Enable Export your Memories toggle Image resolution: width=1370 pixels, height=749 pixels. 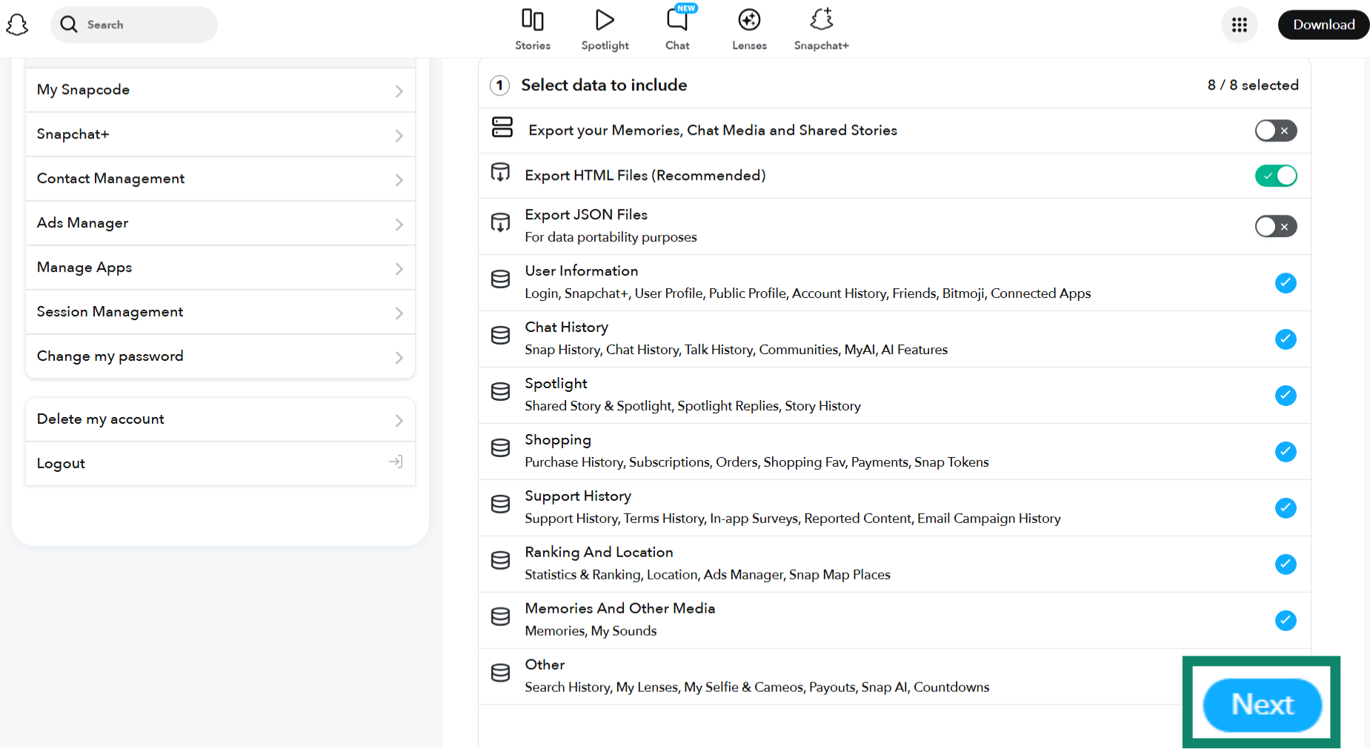[1275, 130]
